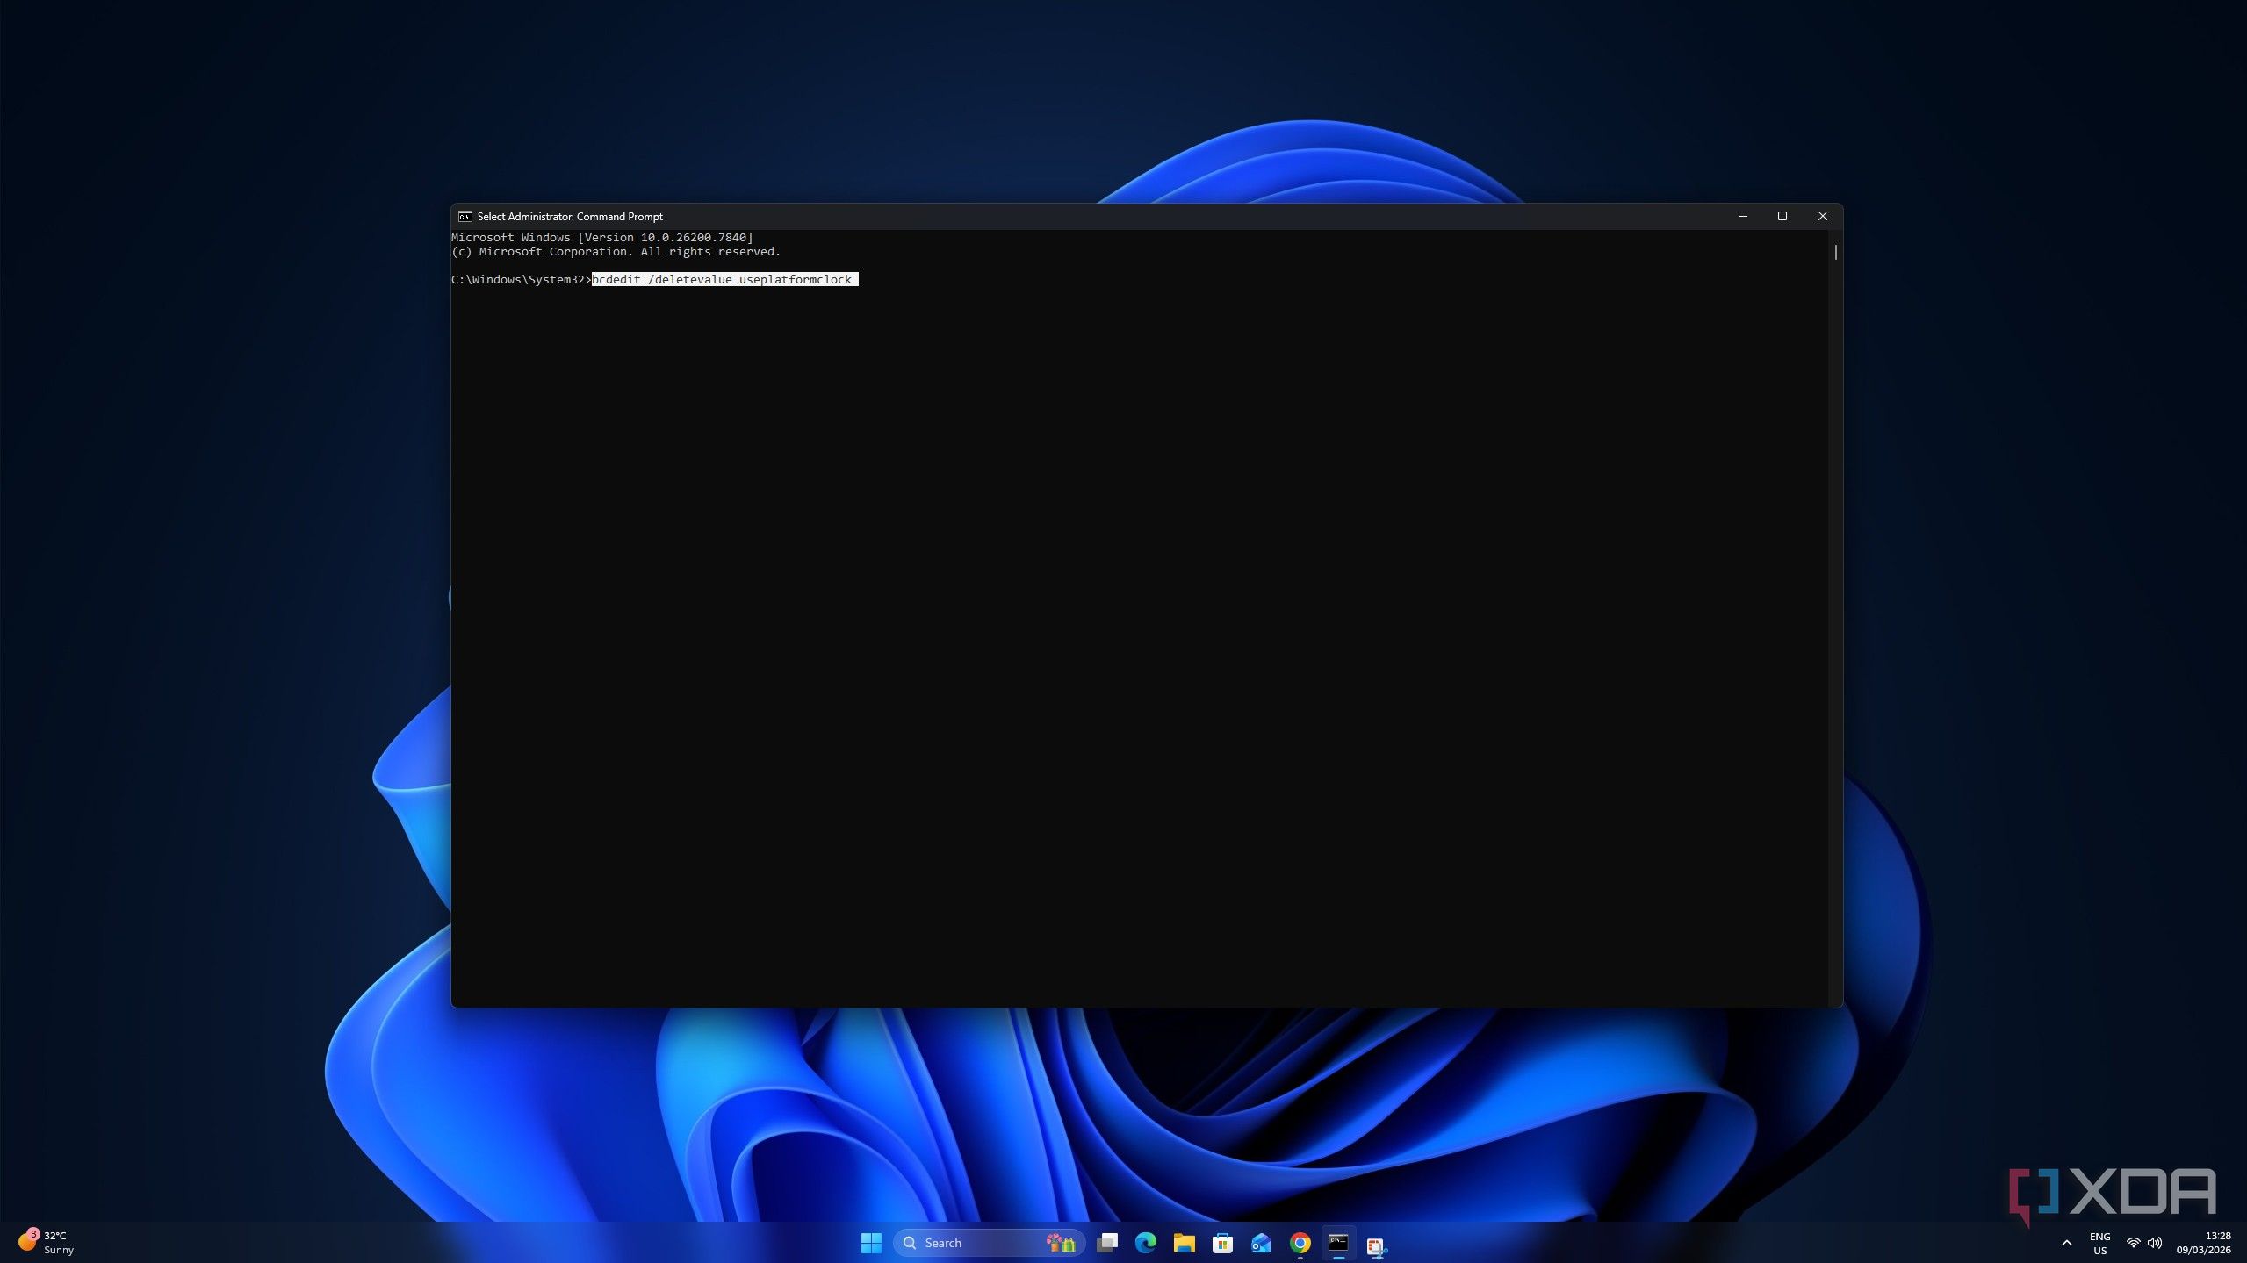2247x1263 pixels.
Task: Click the Command Prompt title bar icon
Action: click(465, 217)
